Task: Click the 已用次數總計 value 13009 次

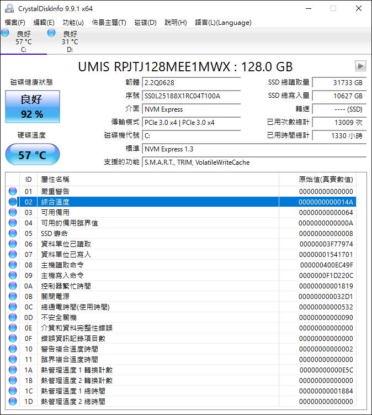Action: [x=339, y=122]
